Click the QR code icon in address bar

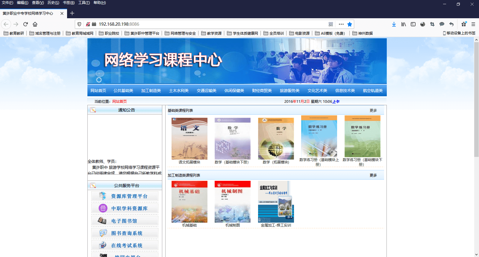click(331, 24)
